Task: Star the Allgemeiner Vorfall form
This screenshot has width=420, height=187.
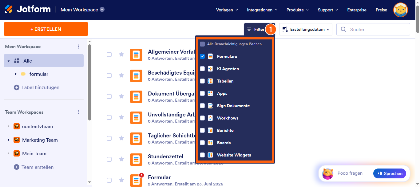Action: [x=121, y=55]
